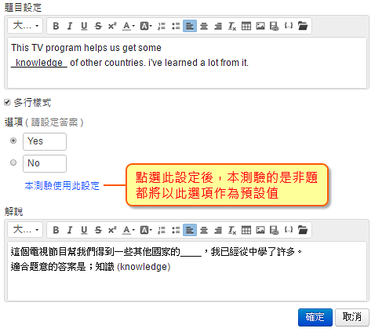Open font size dropdown in question toolbar
The image size is (375, 332).
pos(25,26)
